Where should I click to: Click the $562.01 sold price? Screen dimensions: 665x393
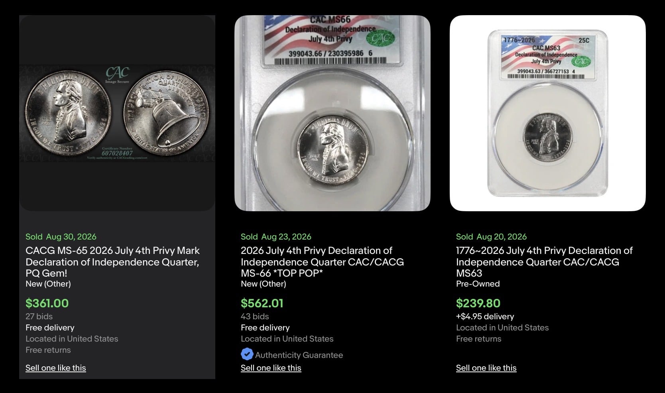pos(262,303)
